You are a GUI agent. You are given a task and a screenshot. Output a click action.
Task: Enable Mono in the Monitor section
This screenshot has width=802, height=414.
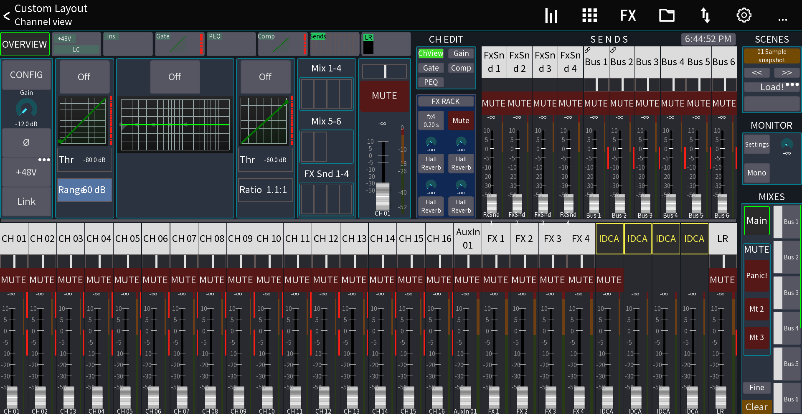pos(756,173)
